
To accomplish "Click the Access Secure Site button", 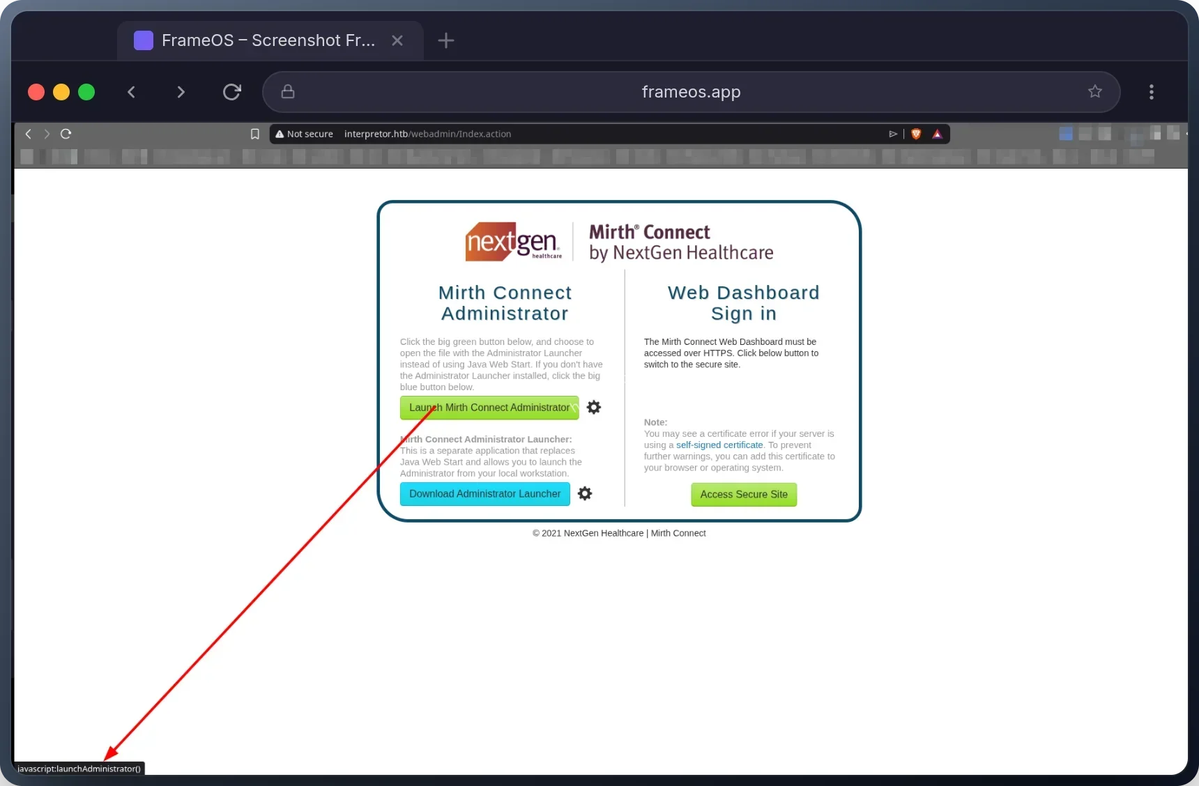I will [x=744, y=495].
